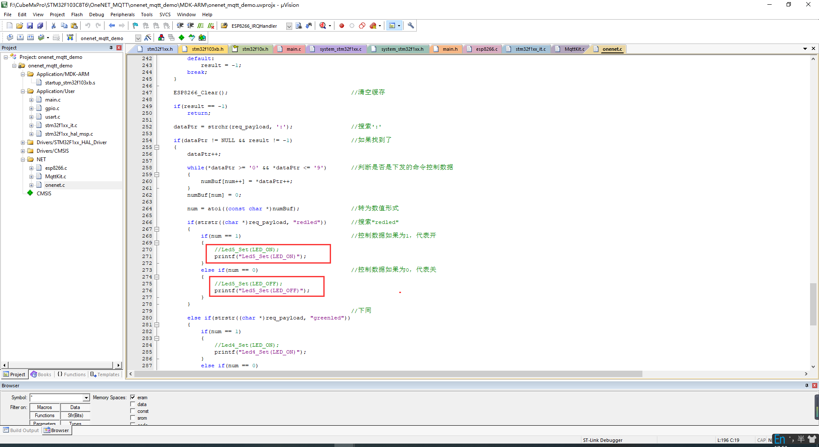Insert a bookmark at current line
819x447 pixels.
(135, 26)
